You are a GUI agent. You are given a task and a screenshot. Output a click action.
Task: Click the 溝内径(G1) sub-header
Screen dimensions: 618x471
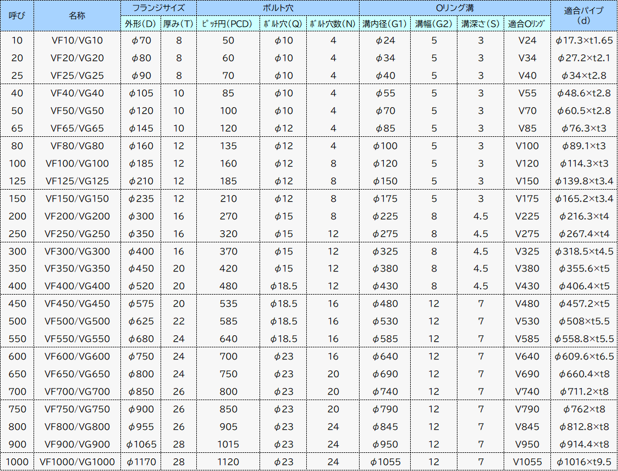coord(385,24)
